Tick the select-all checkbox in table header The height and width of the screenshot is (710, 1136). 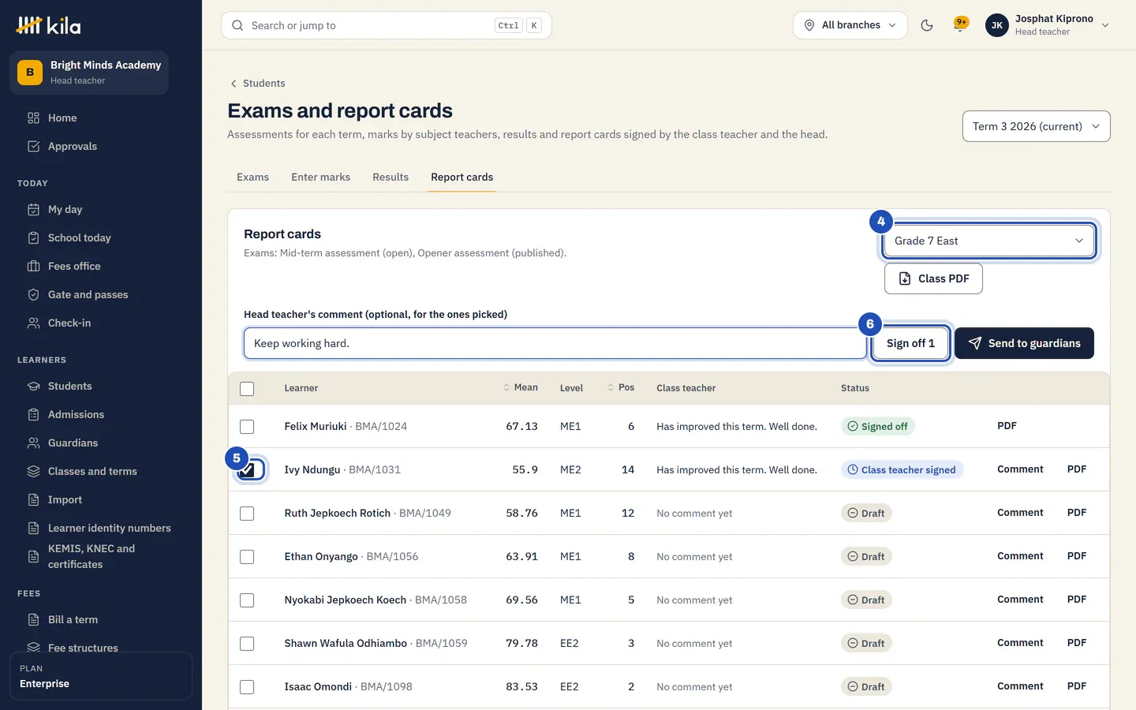(x=247, y=389)
